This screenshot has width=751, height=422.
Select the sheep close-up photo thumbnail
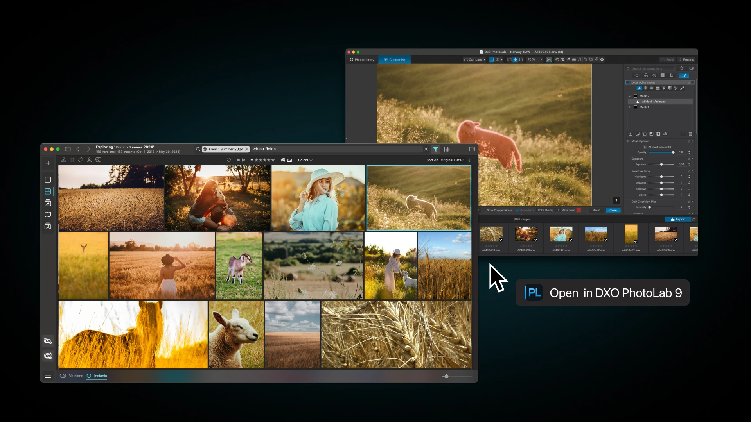(236, 334)
